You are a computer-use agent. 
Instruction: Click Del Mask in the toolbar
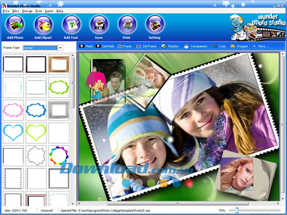[x=105, y=46]
